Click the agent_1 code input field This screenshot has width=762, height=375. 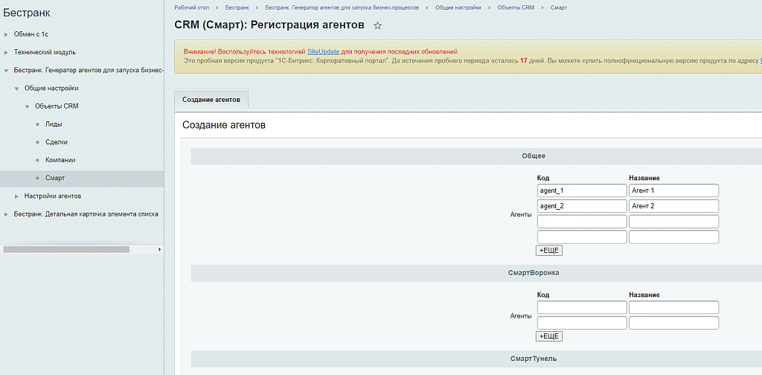coord(581,190)
